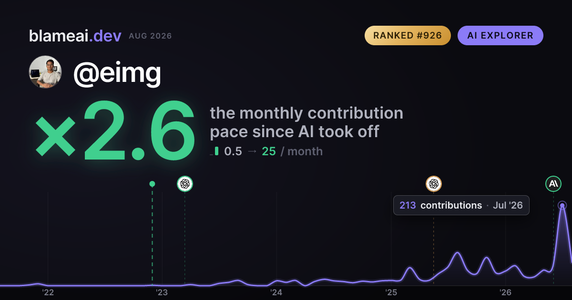Click the ×2.6 multiplier figure

coord(115,131)
